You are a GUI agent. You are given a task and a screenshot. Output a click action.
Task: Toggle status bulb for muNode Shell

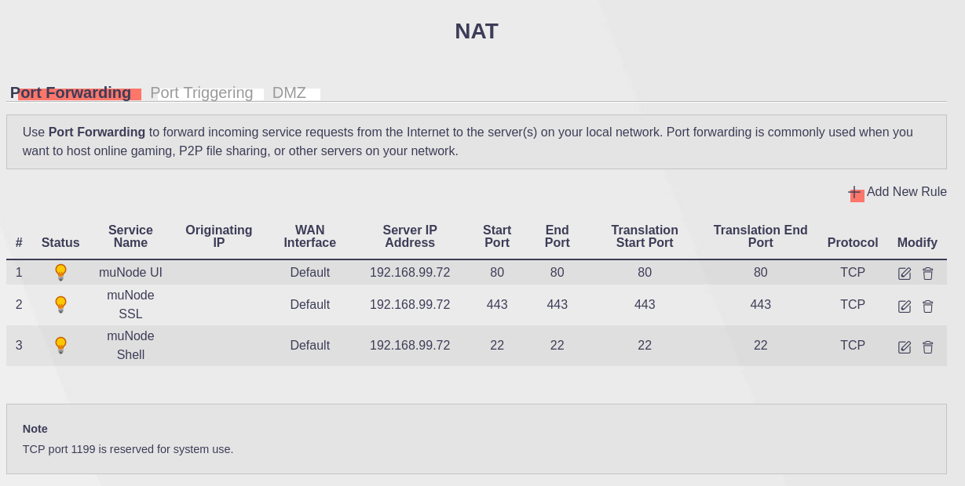[60, 346]
